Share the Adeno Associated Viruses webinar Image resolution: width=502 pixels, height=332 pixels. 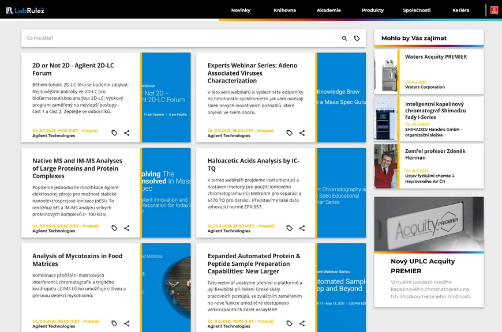pyautogui.click(x=302, y=133)
